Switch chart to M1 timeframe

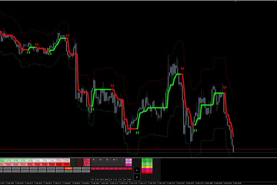93,180
